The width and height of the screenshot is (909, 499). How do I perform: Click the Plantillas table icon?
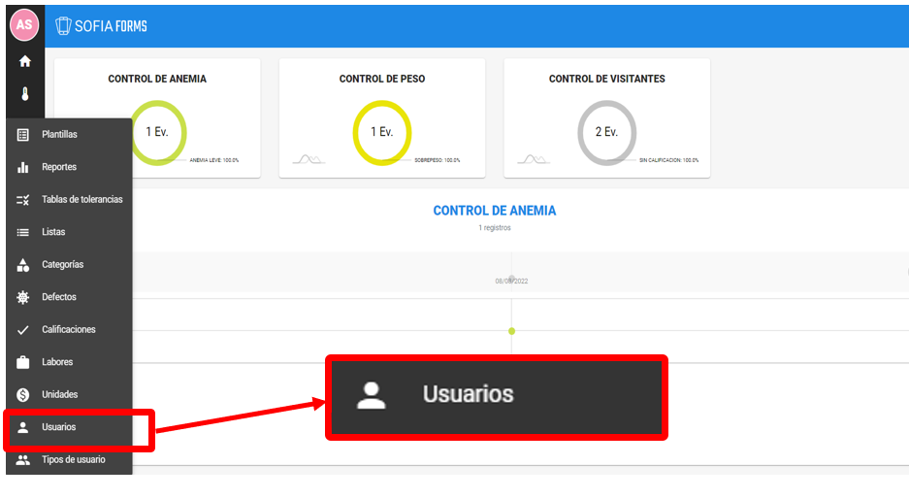click(x=23, y=135)
